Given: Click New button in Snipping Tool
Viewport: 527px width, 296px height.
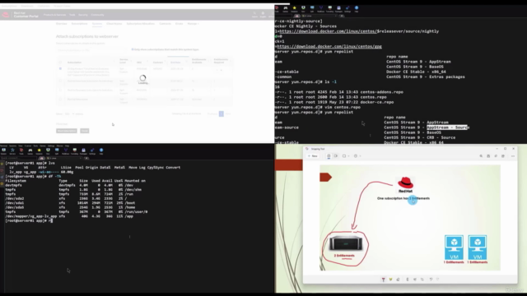Looking at the screenshot, I should (x=312, y=156).
